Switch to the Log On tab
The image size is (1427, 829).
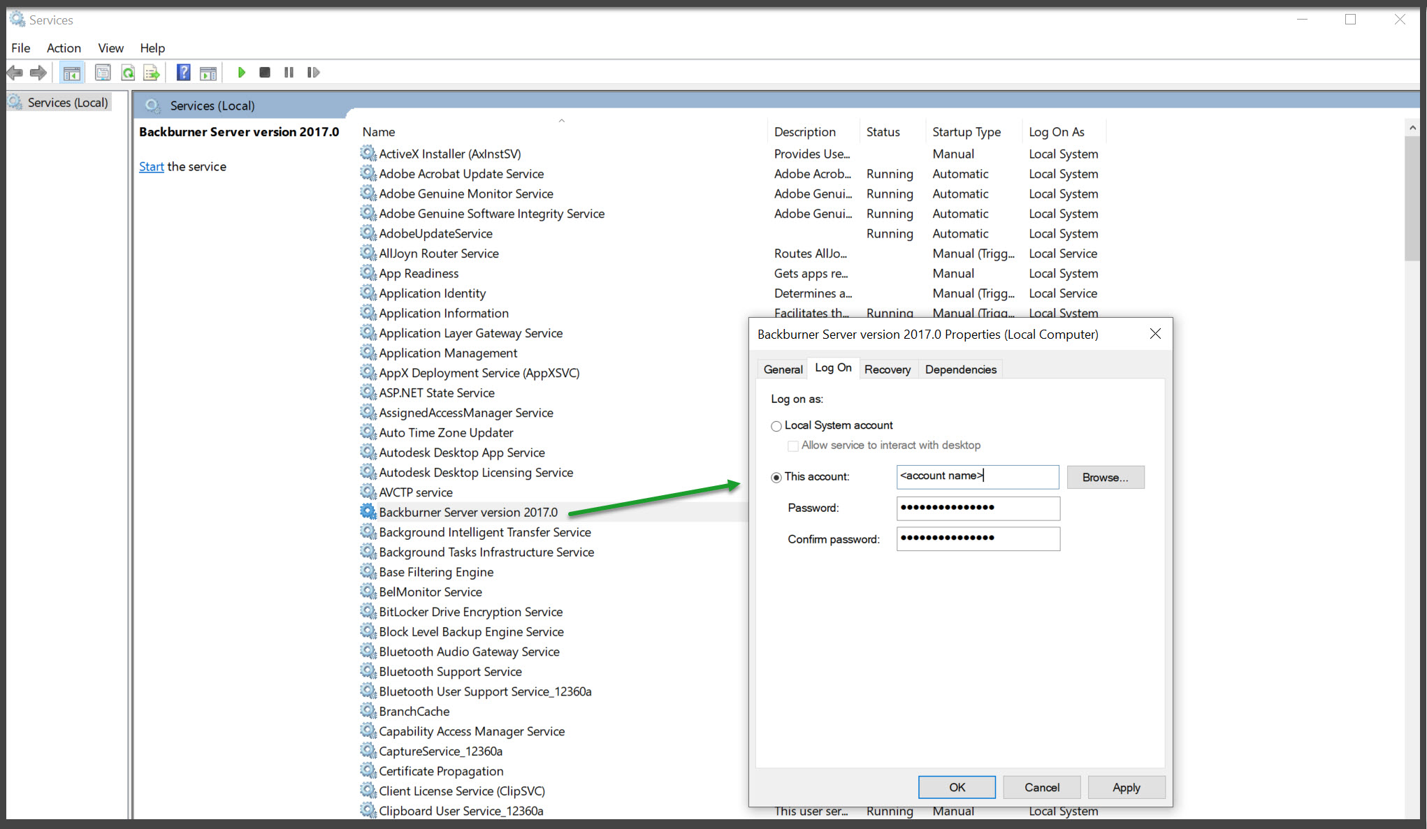tap(833, 367)
